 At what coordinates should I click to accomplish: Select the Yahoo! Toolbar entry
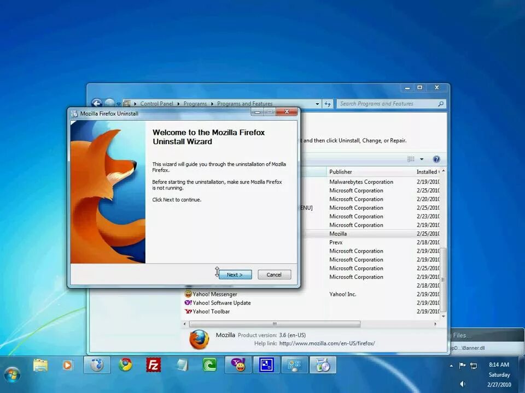coord(211,312)
